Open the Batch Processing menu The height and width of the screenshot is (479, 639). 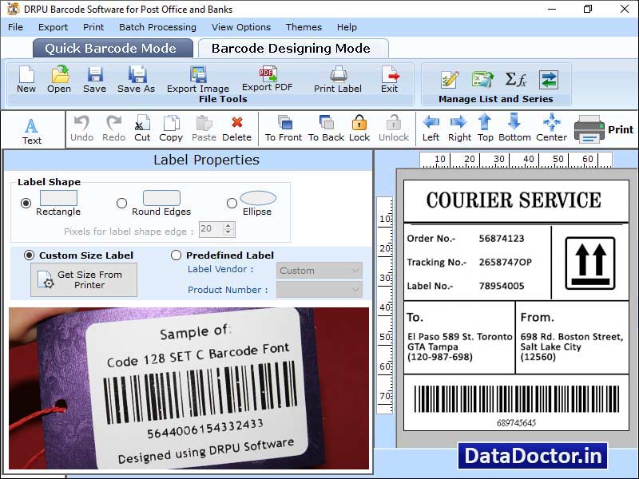(x=157, y=26)
